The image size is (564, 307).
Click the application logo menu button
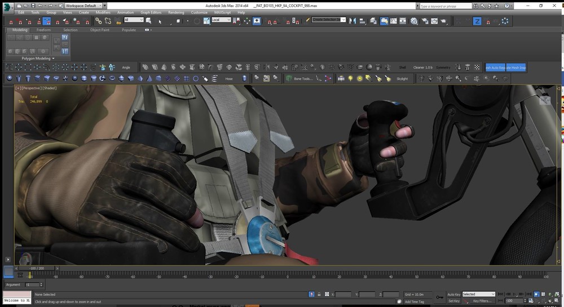[6, 7]
